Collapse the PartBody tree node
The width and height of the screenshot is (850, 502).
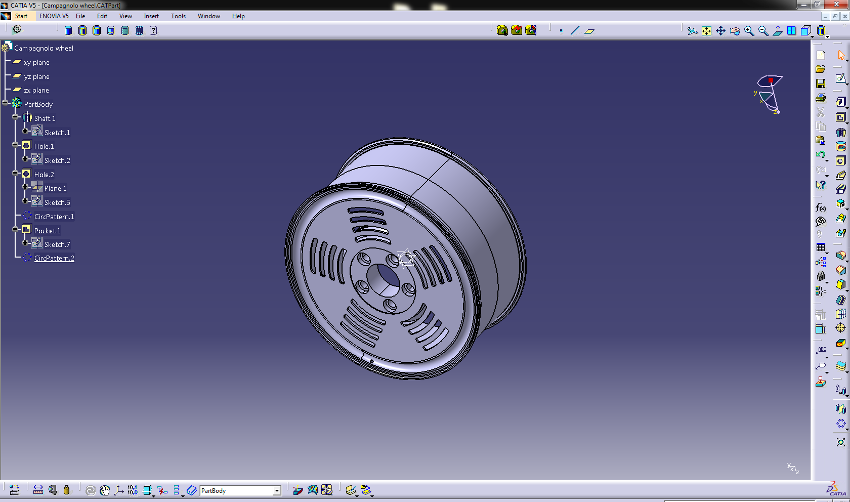pos(6,103)
